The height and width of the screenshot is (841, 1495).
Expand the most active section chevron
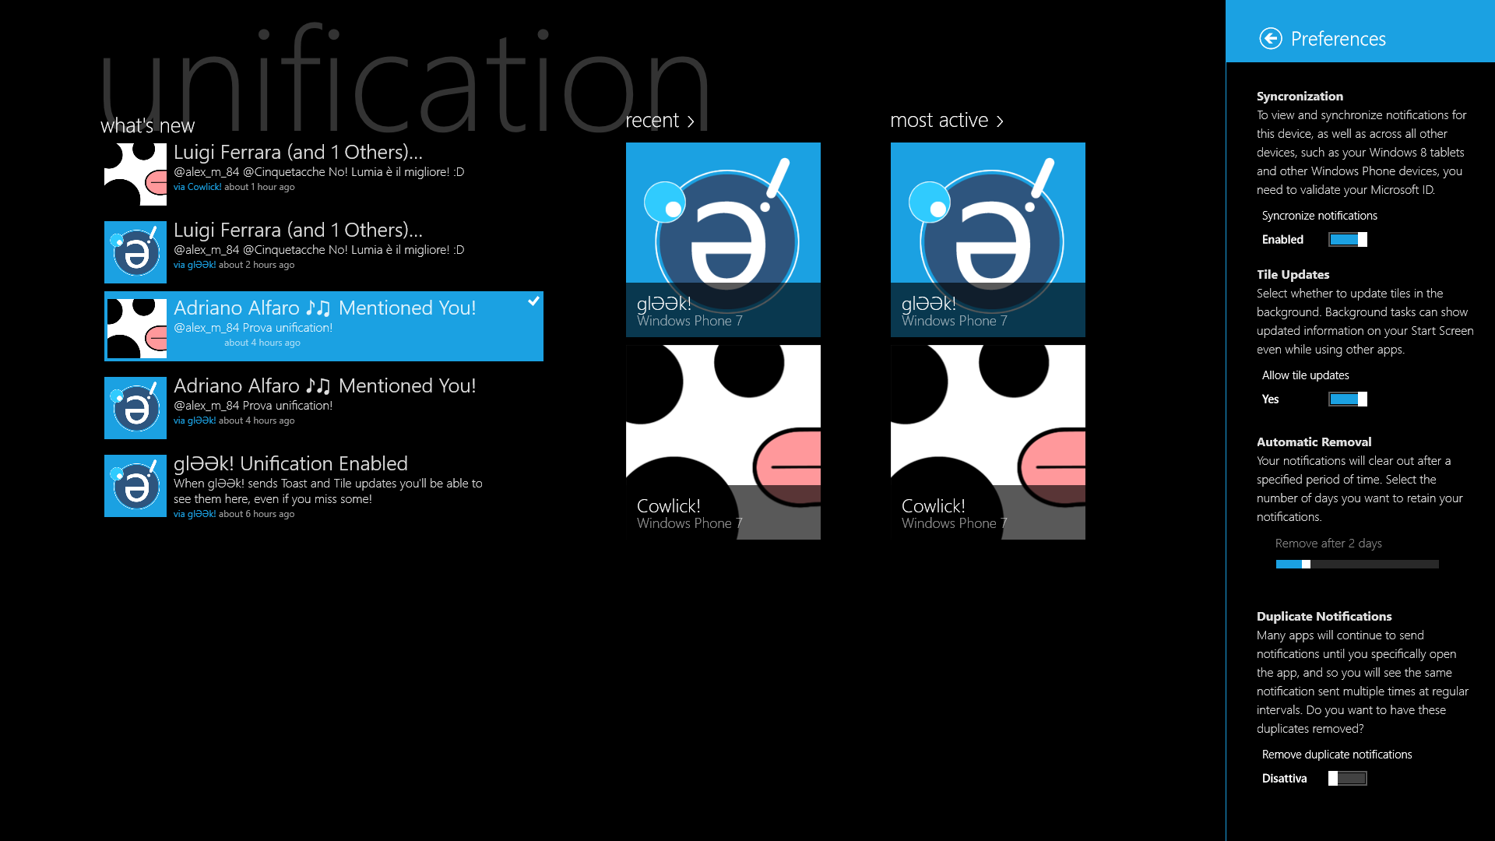pos(1000,121)
